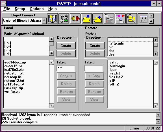Click the local View button
The image size is (163, 132).
[x=66, y=100]
